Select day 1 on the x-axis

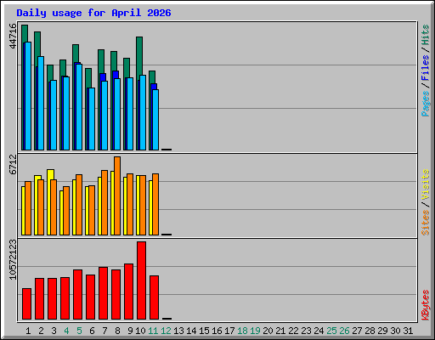(28, 331)
